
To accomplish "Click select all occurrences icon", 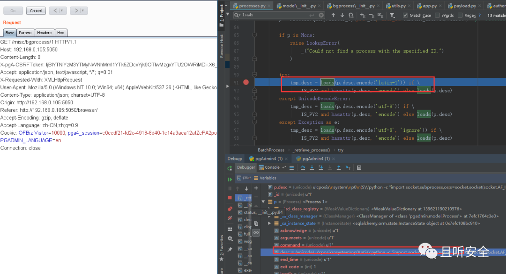I will (380, 15).
